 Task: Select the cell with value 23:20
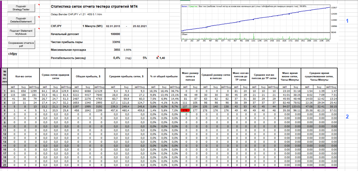pyautogui.click(x=284, y=91)
